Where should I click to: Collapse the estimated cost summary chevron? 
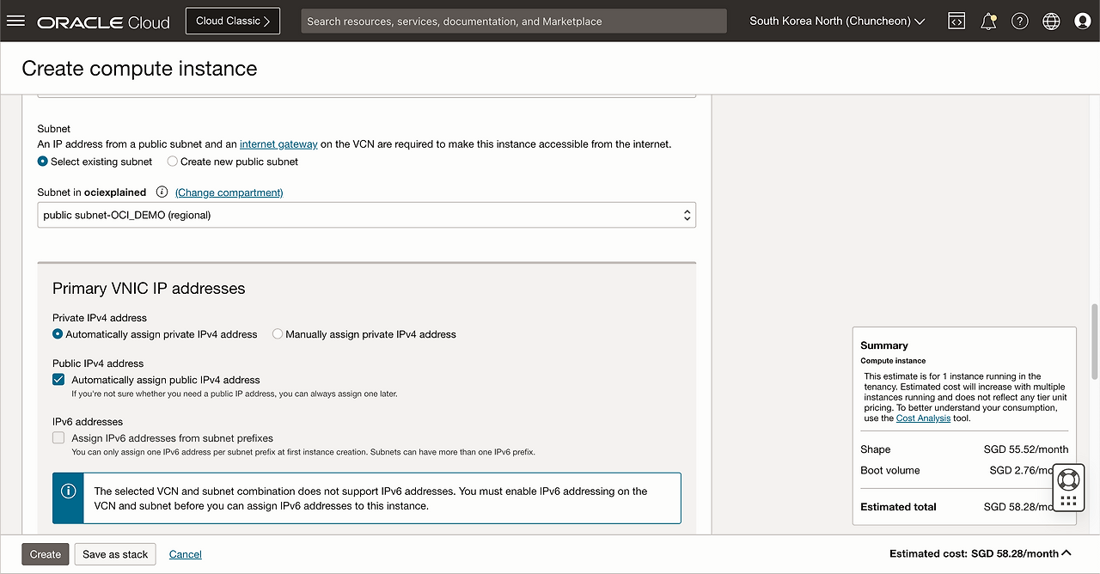tap(1066, 553)
